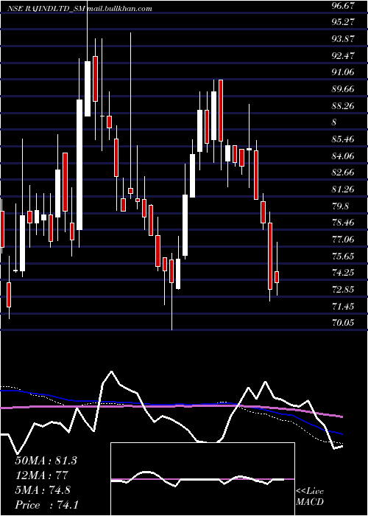Click the 12MA : 77 readout
368x516 pixels.
(x=41, y=475)
